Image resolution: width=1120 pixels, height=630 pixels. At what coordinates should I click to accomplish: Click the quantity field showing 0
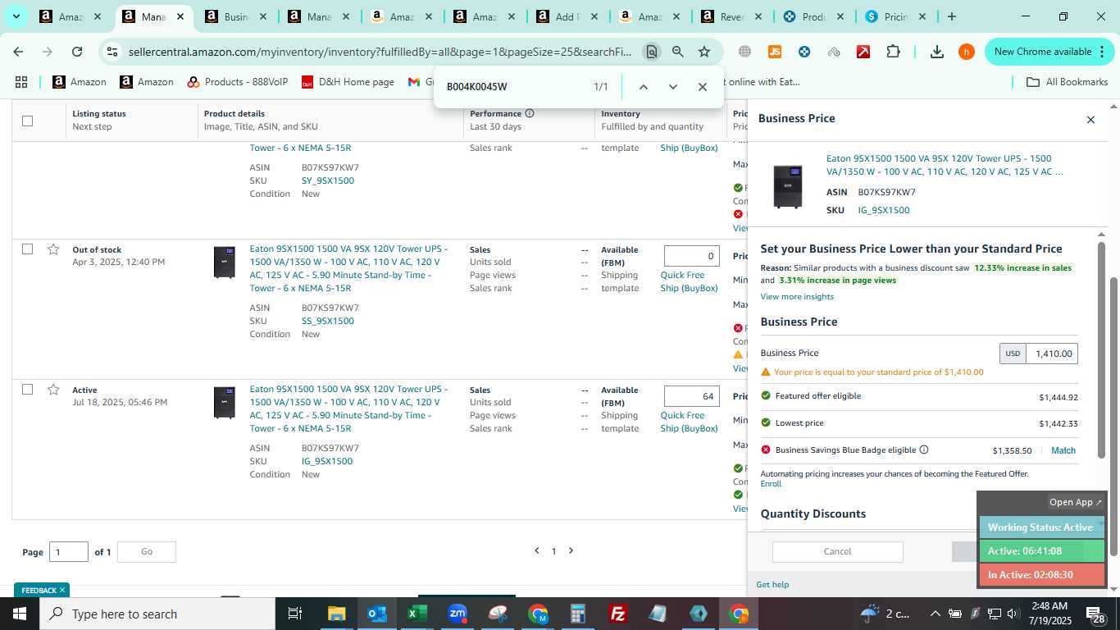(692, 256)
